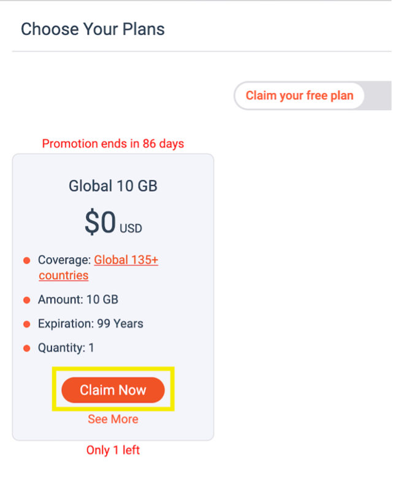This screenshot has height=489, width=393.
Task: Click the underlined 'countries' link text
Action: (64, 275)
